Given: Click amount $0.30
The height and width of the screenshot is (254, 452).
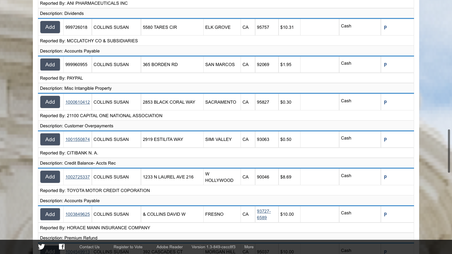Looking at the screenshot, I should [x=286, y=102].
